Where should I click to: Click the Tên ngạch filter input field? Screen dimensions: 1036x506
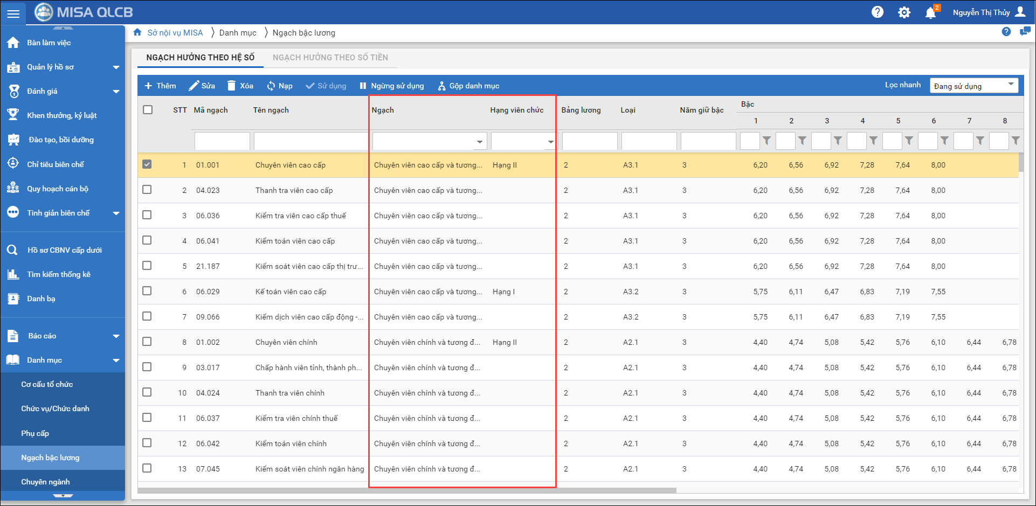pyautogui.click(x=310, y=141)
